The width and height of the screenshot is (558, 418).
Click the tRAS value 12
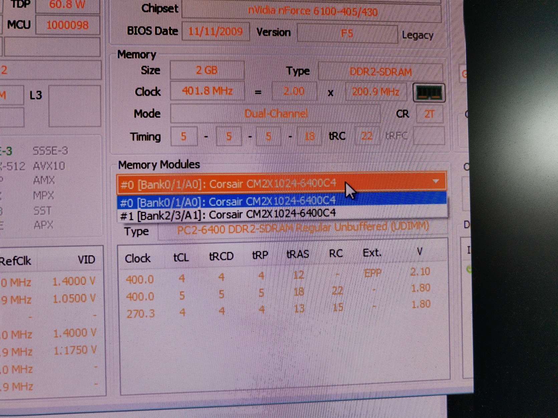tap(298, 275)
